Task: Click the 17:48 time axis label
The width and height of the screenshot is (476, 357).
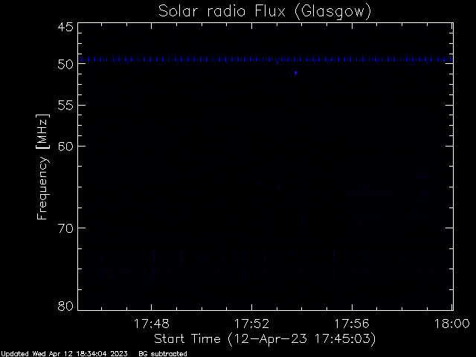Action: click(151, 324)
